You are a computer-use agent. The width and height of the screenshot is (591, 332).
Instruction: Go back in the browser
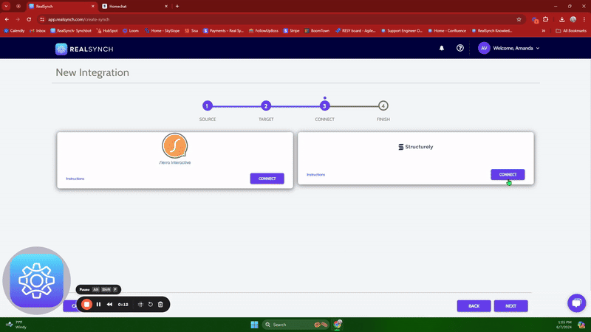(7, 19)
